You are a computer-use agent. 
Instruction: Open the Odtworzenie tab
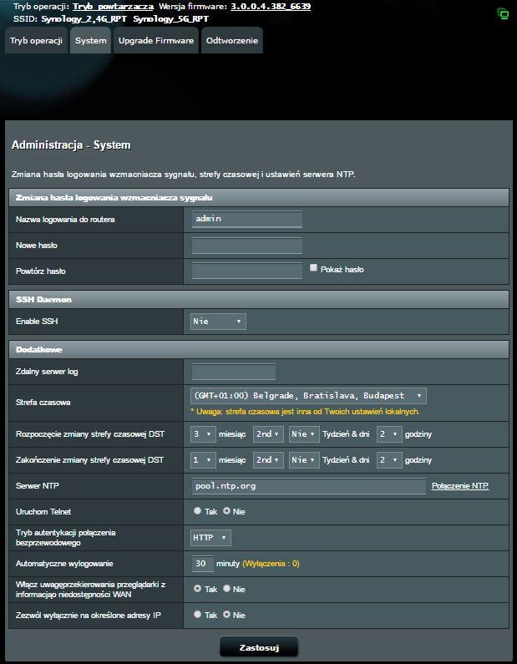coord(232,41)
